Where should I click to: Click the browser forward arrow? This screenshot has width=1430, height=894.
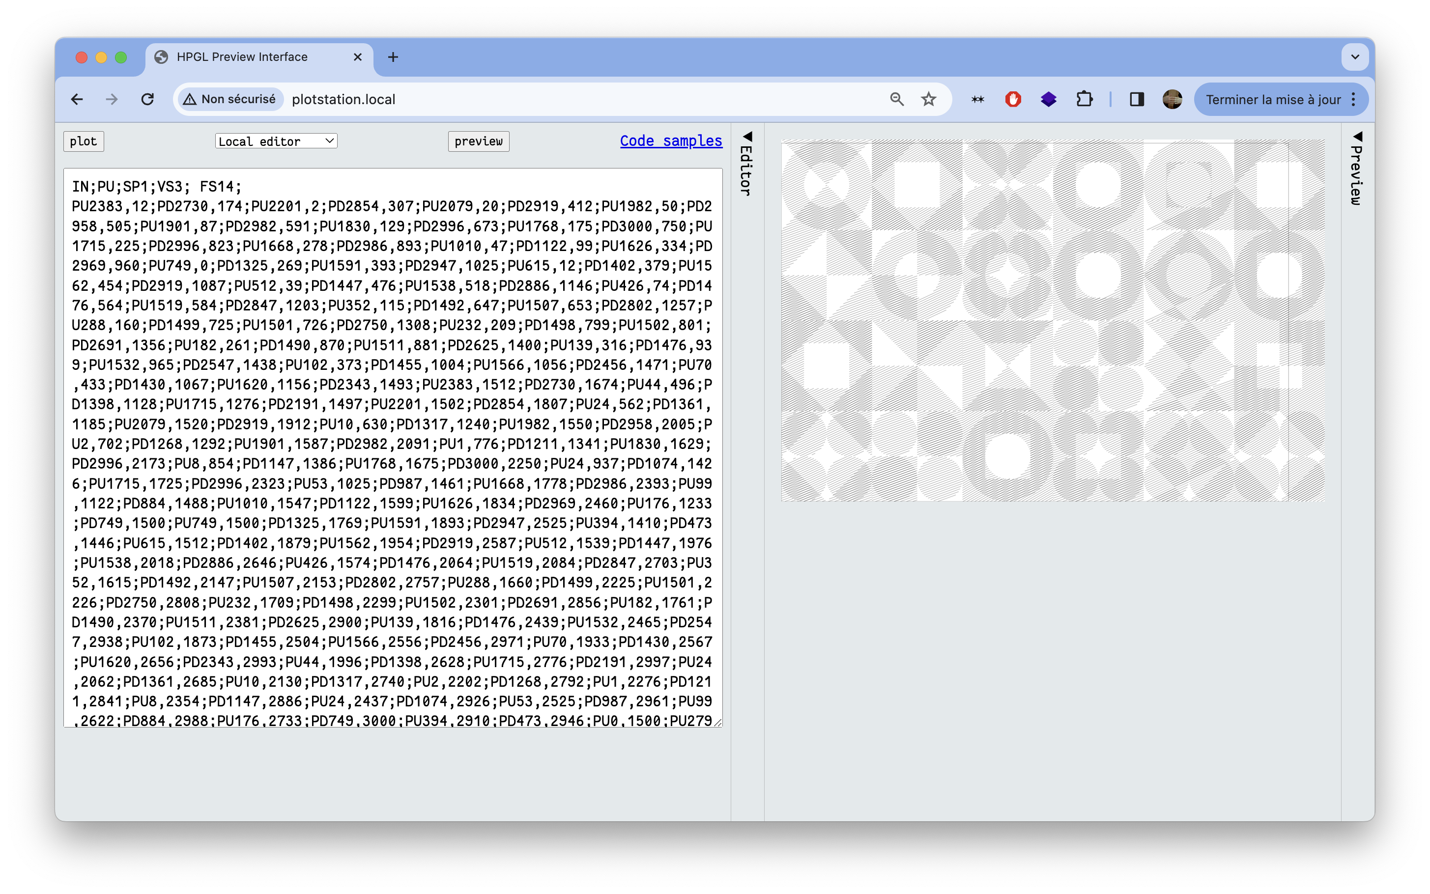(112, 99)
